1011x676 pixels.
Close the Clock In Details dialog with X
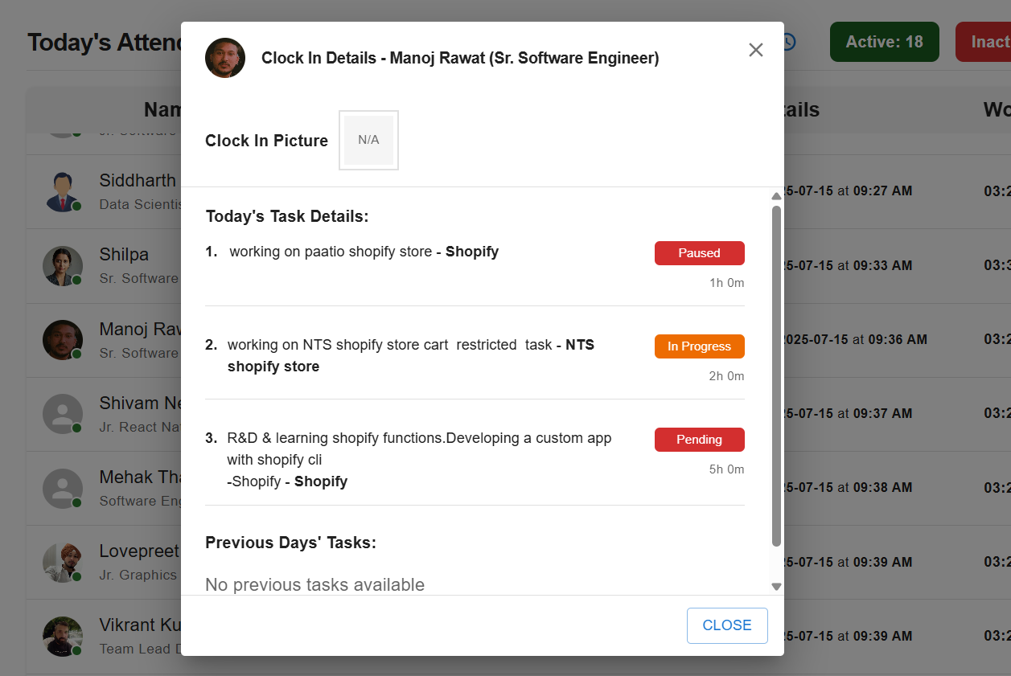pos(755,50)
